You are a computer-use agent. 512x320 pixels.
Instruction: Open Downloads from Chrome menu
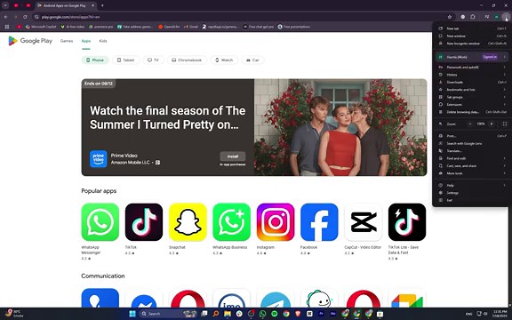[472, 83]
